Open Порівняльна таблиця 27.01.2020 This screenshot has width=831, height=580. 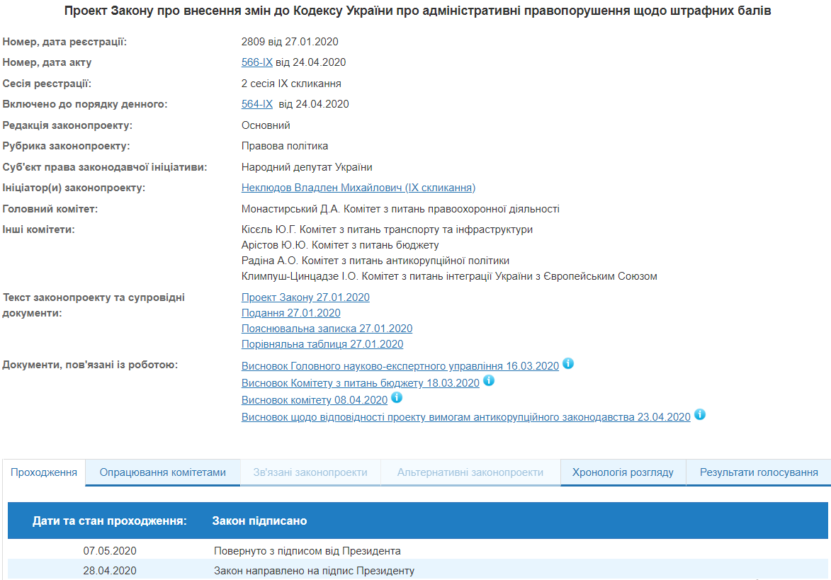click(322, 344)
